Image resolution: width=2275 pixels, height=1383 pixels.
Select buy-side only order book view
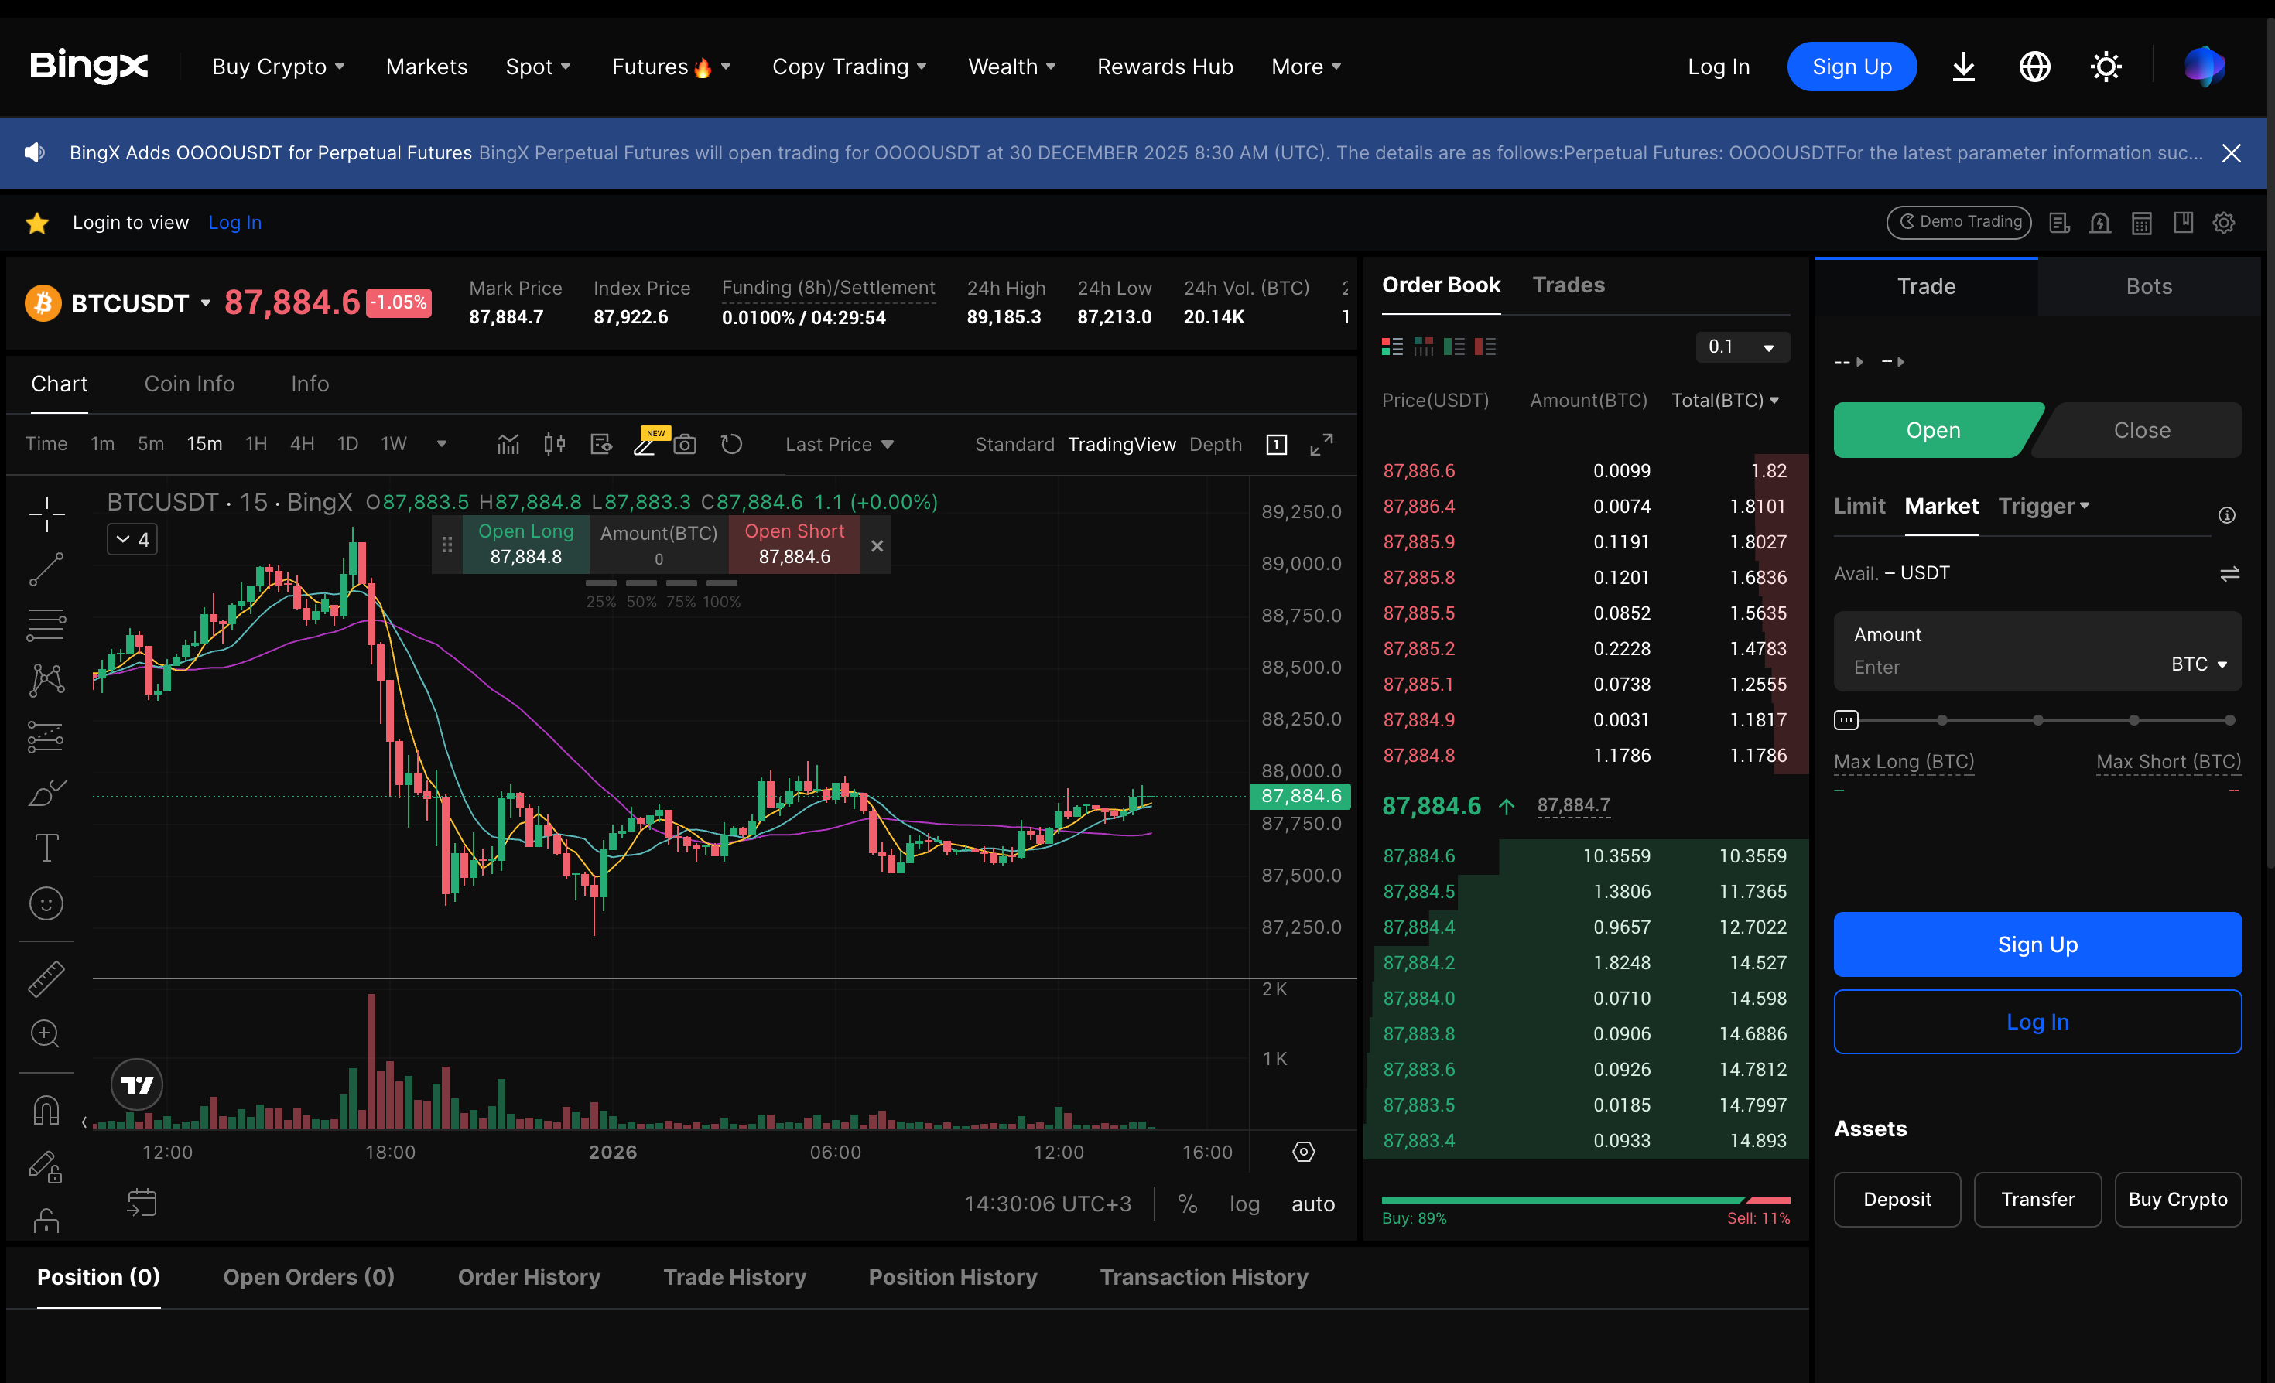1454,346
